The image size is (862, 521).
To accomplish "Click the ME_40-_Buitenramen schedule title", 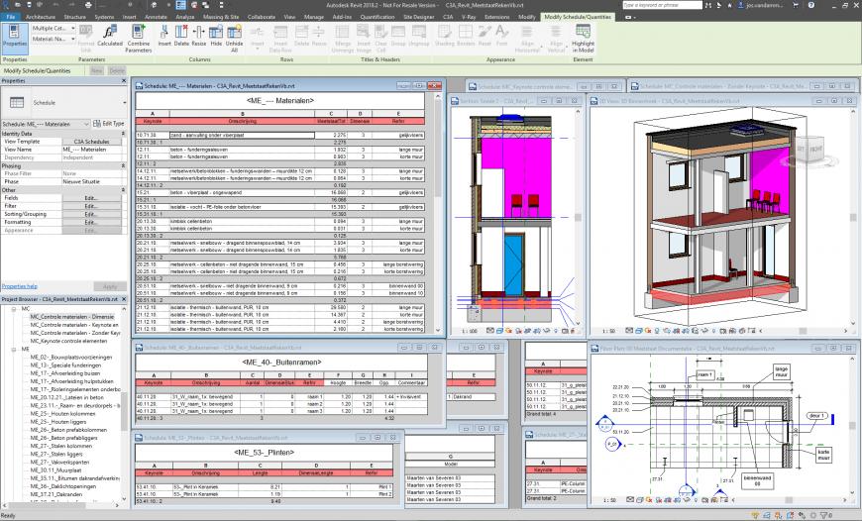I will coord(281,363).
